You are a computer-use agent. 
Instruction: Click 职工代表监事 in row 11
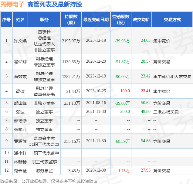tap(44, 162)
